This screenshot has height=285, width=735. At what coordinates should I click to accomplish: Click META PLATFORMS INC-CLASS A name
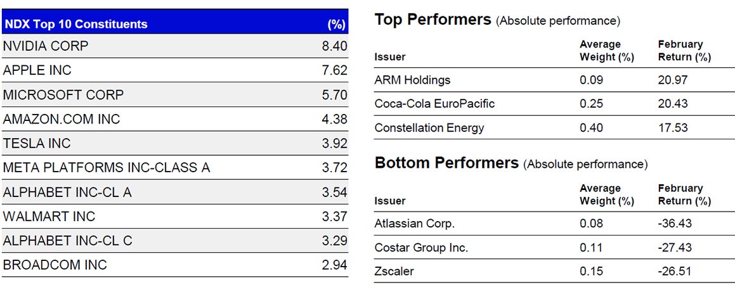tap(107, 168)
